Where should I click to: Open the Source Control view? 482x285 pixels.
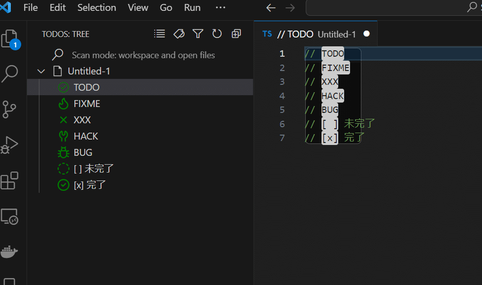click(x=9, y=109)
